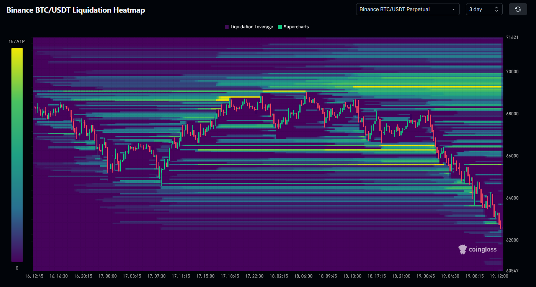Click the 18, 13:30 time axis label
The height and width of the screenshot is (287, 536).
352,276
